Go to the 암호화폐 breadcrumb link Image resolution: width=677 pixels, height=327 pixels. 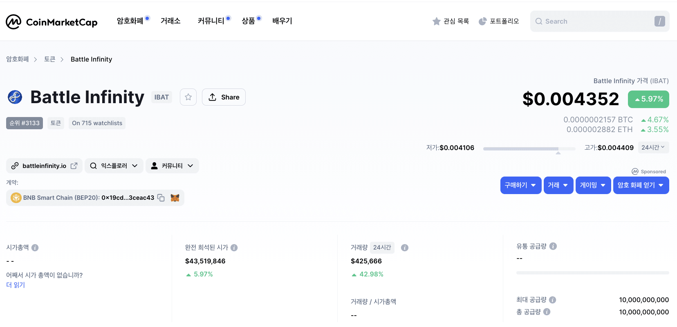[x=18, y=59]
